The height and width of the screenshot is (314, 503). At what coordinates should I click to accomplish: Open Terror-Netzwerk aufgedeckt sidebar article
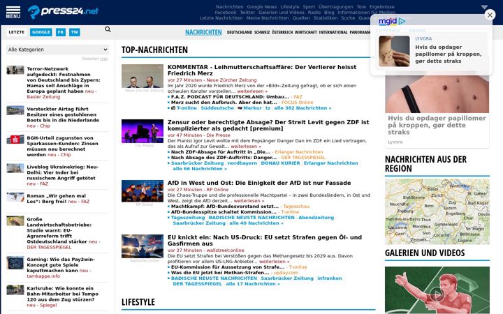coord(63,80)
